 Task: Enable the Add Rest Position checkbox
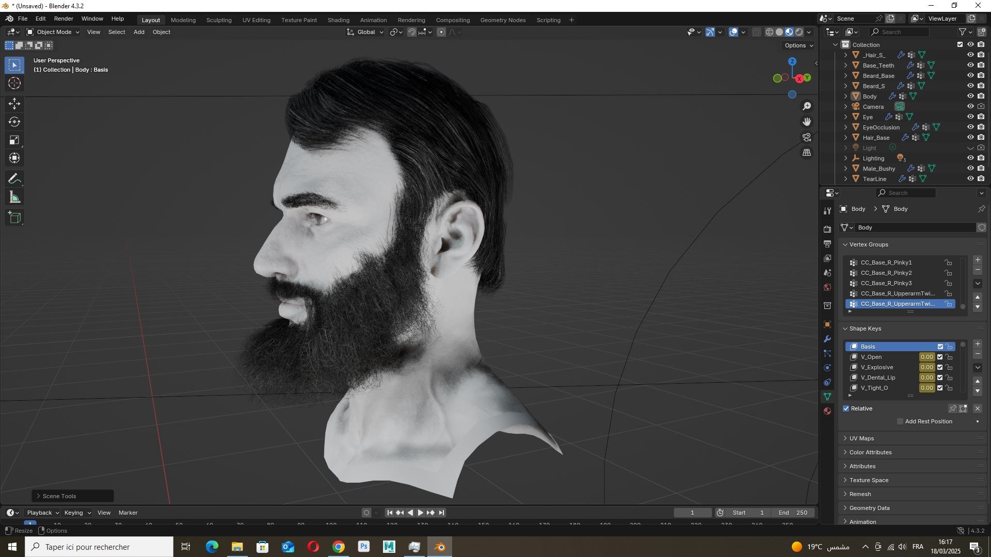900,421
